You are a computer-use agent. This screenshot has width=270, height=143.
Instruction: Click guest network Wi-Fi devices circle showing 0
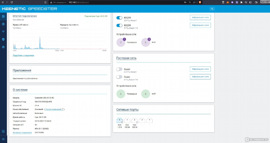[x=146, y=94]
